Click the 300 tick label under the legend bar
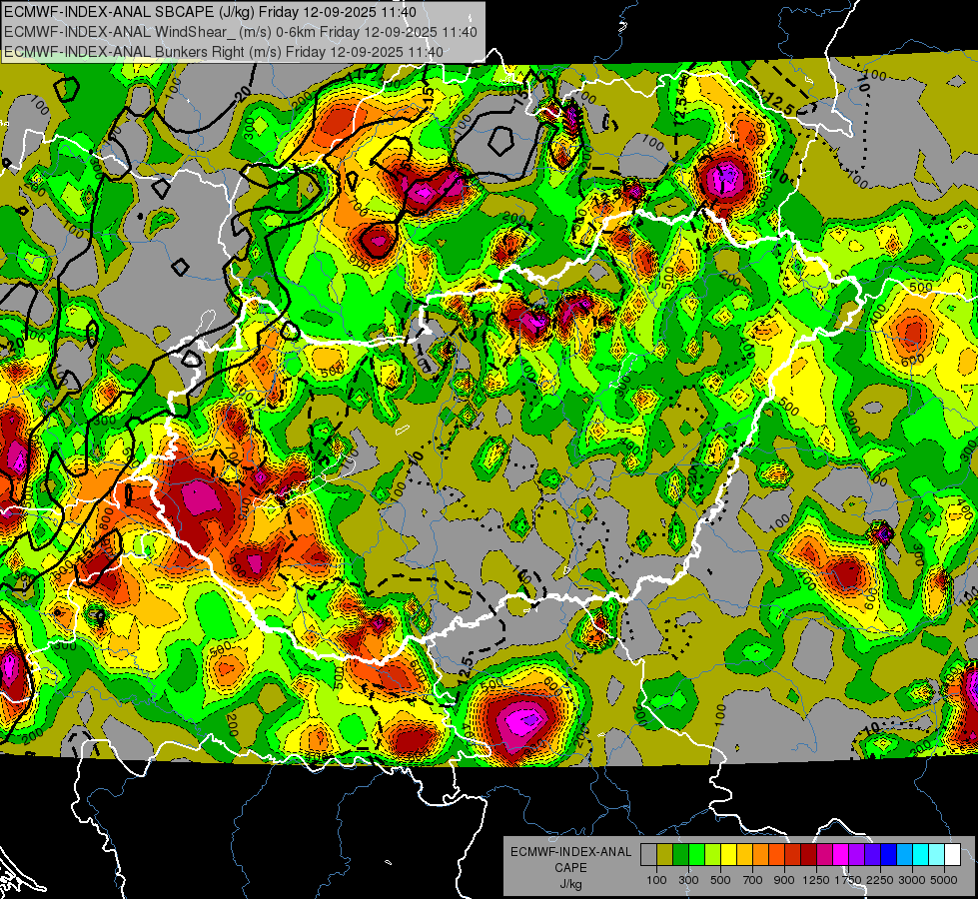978x899 pixels. (x=688, y=880)
